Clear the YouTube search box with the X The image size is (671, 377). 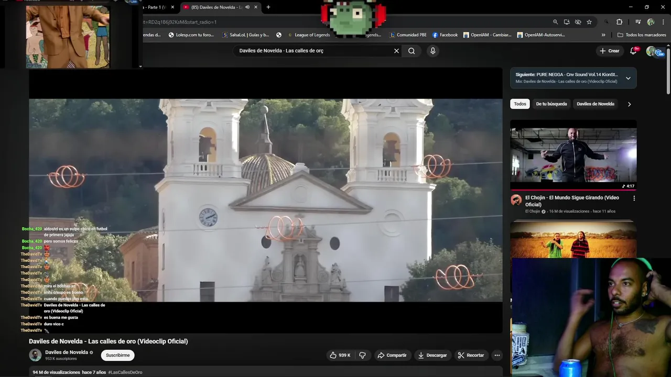pos(396,51)
